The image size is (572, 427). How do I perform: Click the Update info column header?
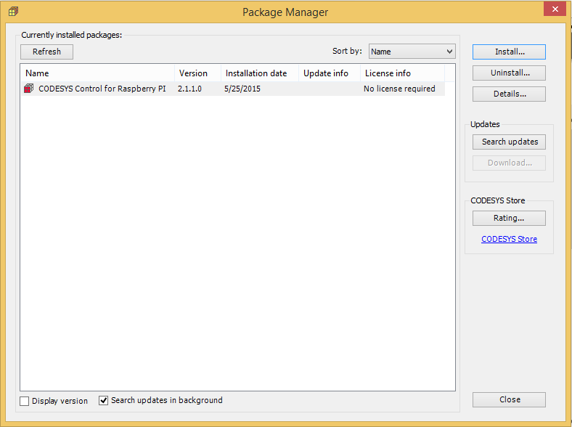click(x=330, y=73)
